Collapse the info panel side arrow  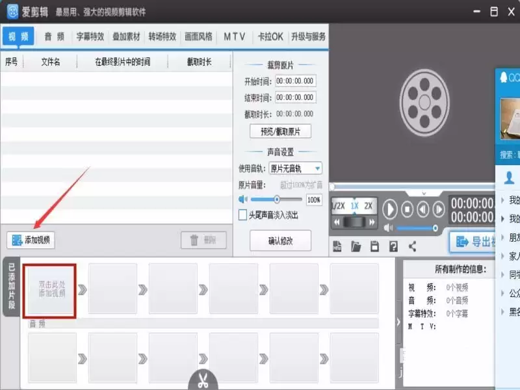pyautogui.click(x=398, y=322)
